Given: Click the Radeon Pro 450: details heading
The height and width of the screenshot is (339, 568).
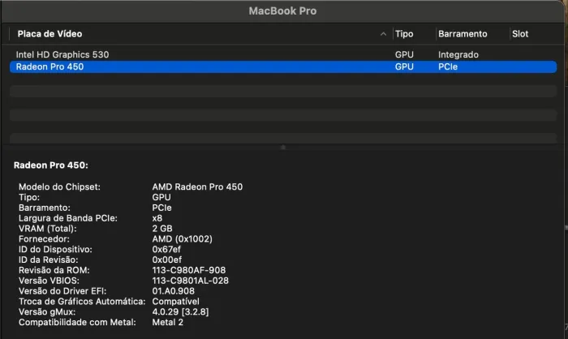Looking at the screenshot, I should pyautogui.click(x=50, y=165).
